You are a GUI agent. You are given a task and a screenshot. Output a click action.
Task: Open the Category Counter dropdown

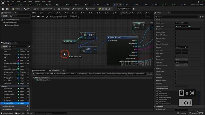[x=181, y=47]
